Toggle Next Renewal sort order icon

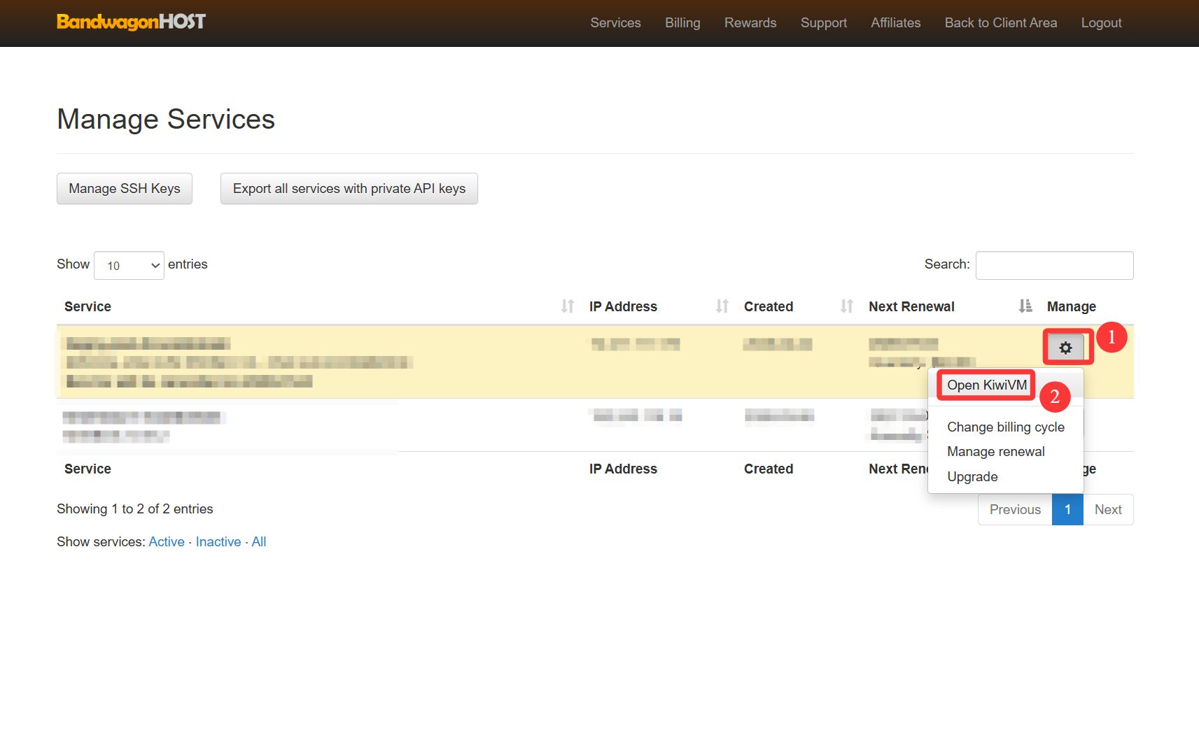[x=1025, y=306]
